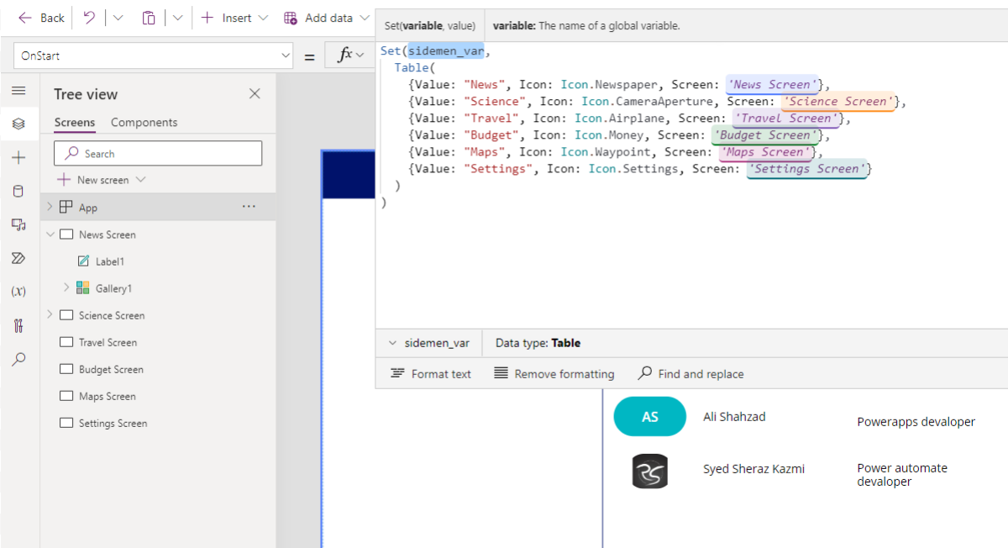1008x548 pixels.
Task: Open the Tree view layers icon
Action: tap(18, 124)
